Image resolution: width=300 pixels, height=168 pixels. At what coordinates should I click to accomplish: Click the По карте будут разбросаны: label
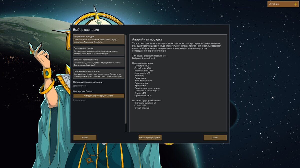[147, 101]
